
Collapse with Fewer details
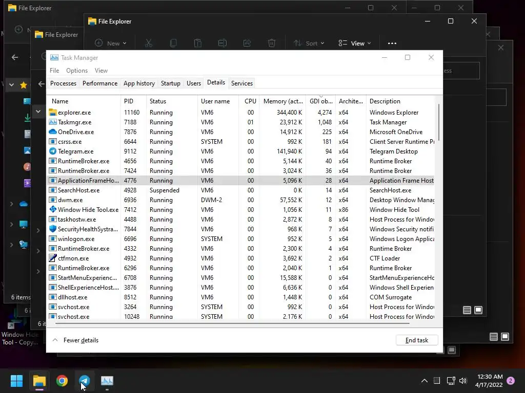coord(76,340)
